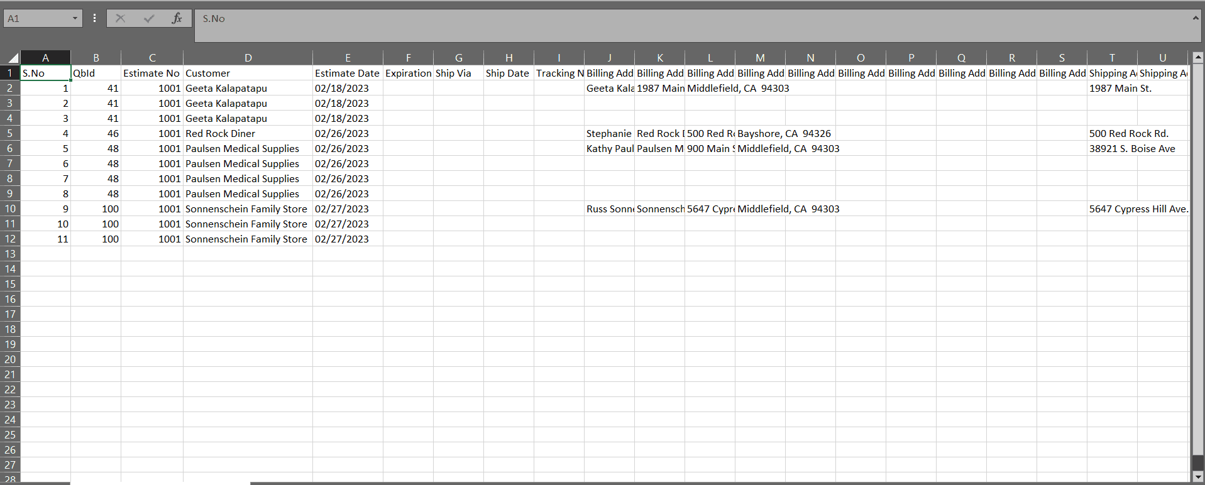1205x485 pixels.
Task: Select the 500 Red Rock Rd. cell
Action: click(x=1112, y=133)
